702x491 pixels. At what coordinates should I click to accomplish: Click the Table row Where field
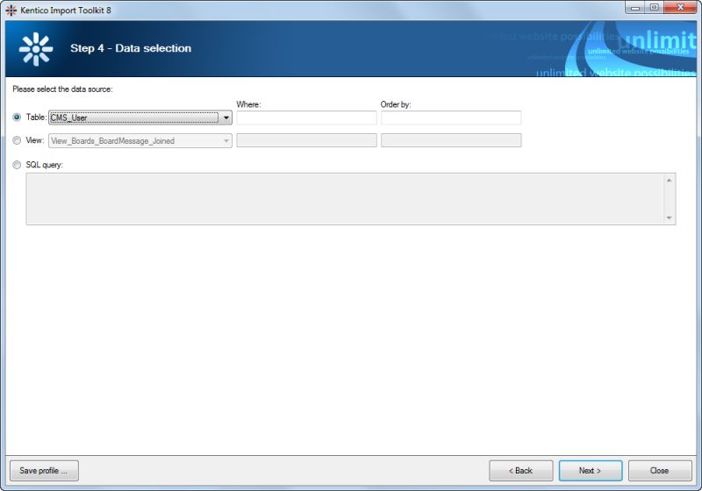[x=306, y=117]
